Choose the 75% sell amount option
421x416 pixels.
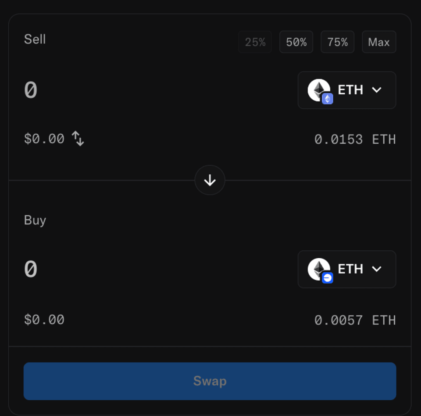point(337,42)
